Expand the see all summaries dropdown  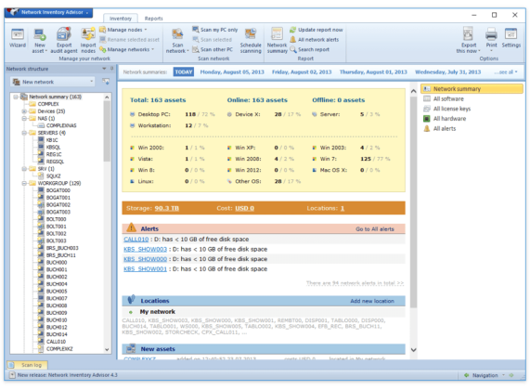[x=505, y=72]
